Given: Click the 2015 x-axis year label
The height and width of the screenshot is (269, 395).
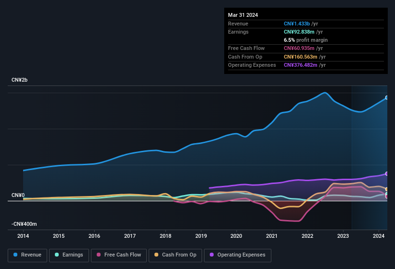Looking at the screenshot, I should tap(59, 236).
